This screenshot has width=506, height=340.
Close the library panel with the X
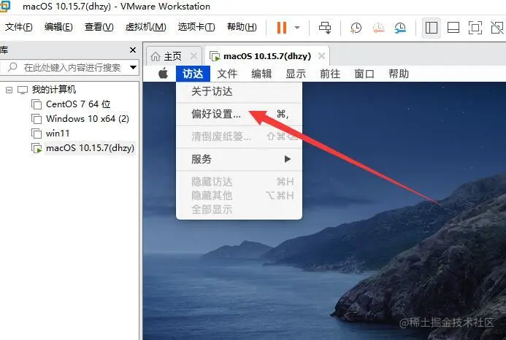(x=133, y=50)
